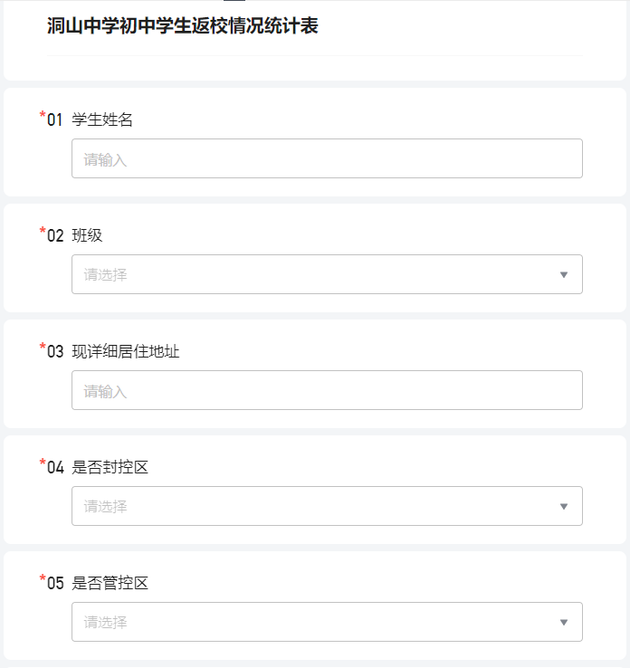Click the 01 学生姓名 question label
The width and height of the screenshot is (630, 668).
point(90,119)
